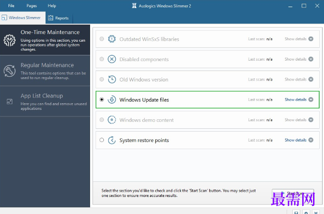
Task: Click the 'System restore points' label
Action: pyautogui.click(x=144, y=140)
